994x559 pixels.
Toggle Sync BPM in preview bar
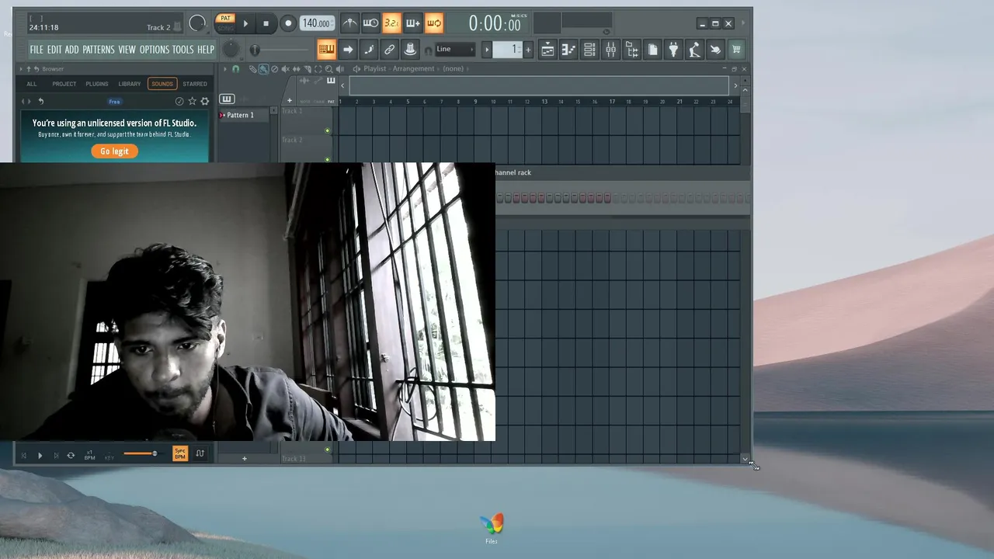180,454
